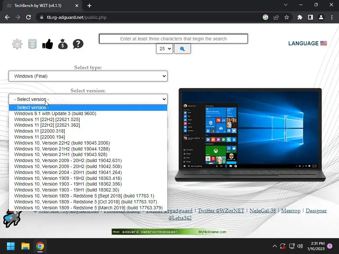Share this page icon
Screen dimensions: 339x254
coord(276,17)
